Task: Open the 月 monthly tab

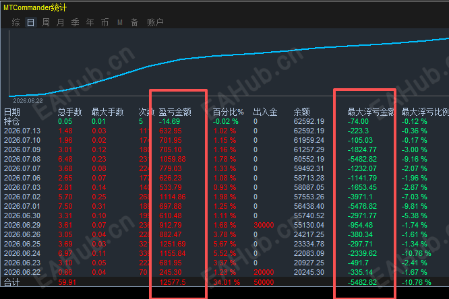Action: [61, 22]
